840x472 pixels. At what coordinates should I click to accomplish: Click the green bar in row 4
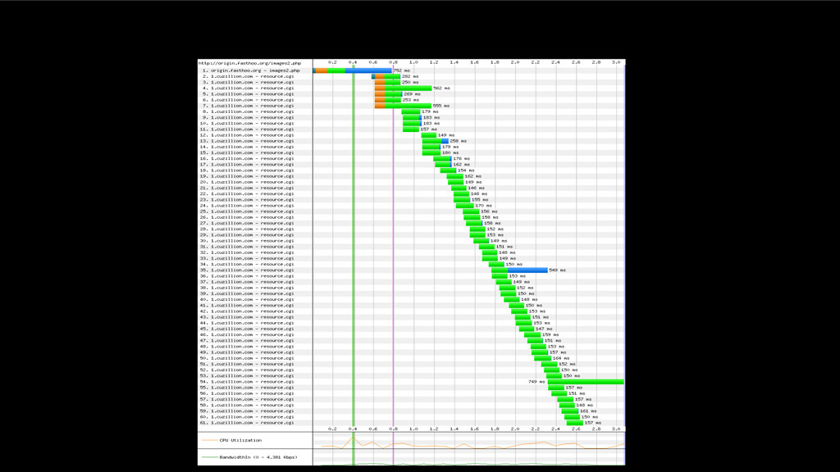(409, 88)
